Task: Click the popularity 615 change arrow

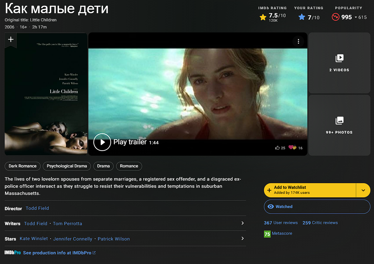Action: click(356, 17)
